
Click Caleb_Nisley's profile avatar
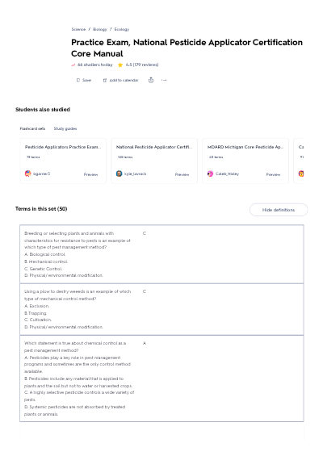210,174
